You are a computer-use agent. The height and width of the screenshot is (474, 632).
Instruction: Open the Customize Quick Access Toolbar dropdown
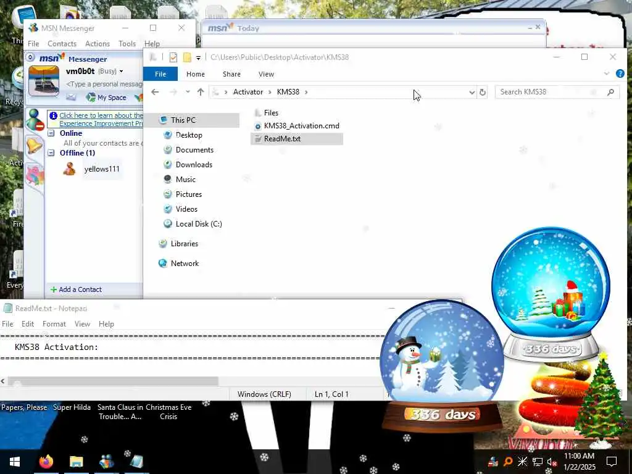(198, 57)
